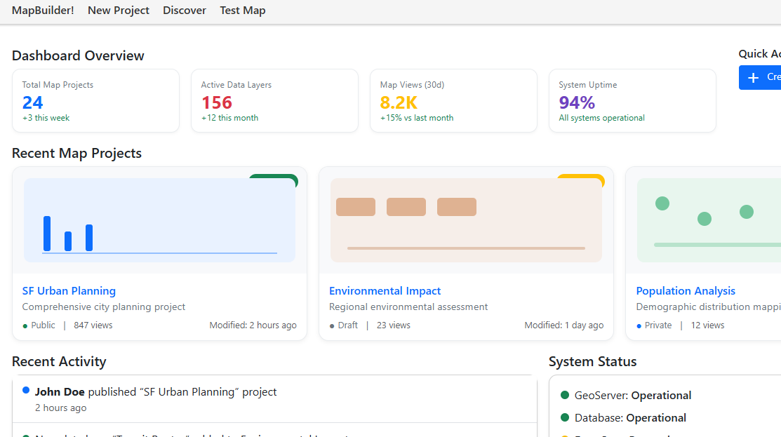Click the gray Draft status dot
781x437 pixels.
[332, 326]
